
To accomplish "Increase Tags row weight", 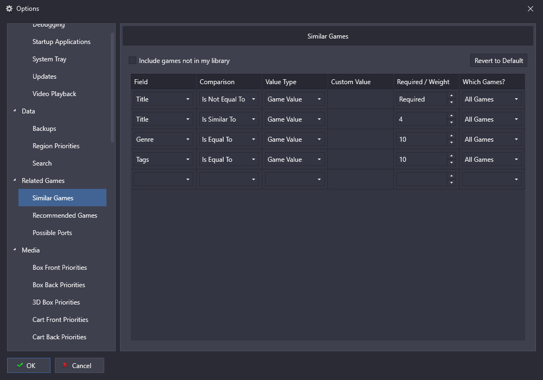I will (451, 156).
